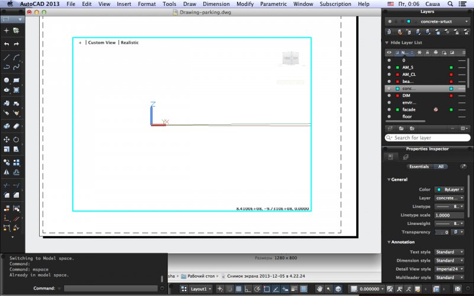Click the Redo arrow in tool palette
474x296 pixels.
tap(17, 44)
